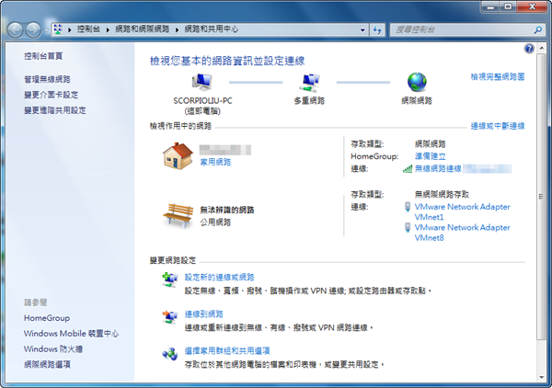Open help via the blue question mark icon
Viewport: 552px width, 388px height.
[529, 48]
